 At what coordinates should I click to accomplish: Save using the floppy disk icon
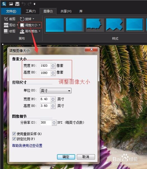(x=17, y=4)
